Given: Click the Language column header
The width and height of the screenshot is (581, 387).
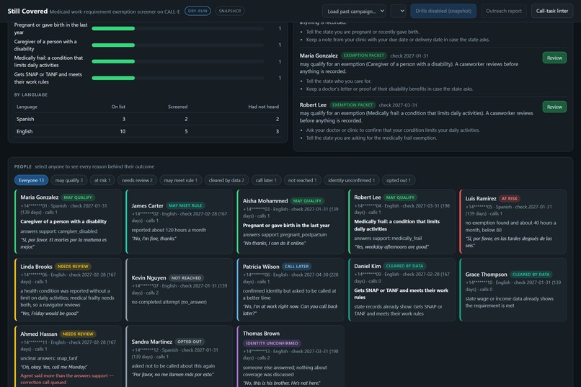Looking at the screenshot, I should pyautogui.click(x=27, y=107).
